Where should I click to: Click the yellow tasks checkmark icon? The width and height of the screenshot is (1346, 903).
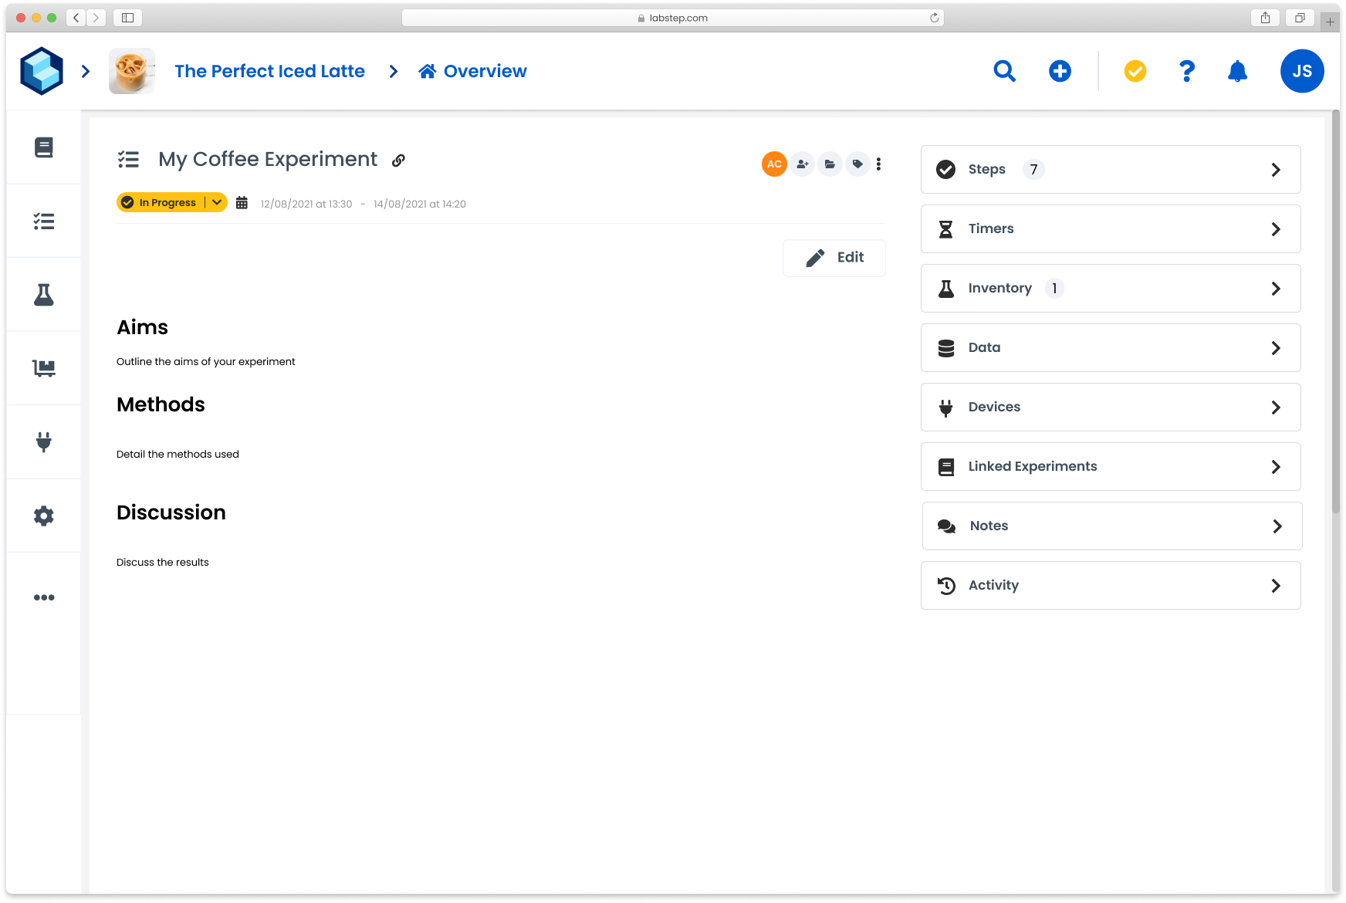pos(1134,71)
